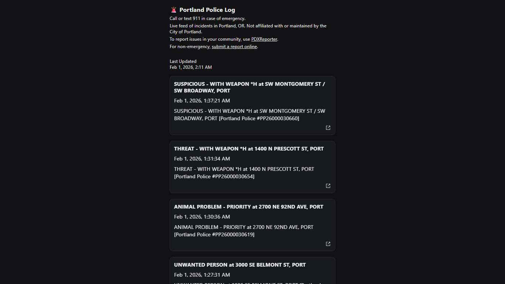This screenshot has width=505, height=284.
Task: Select the Animal Problem Priority incident heading
Action: [248, 207]
